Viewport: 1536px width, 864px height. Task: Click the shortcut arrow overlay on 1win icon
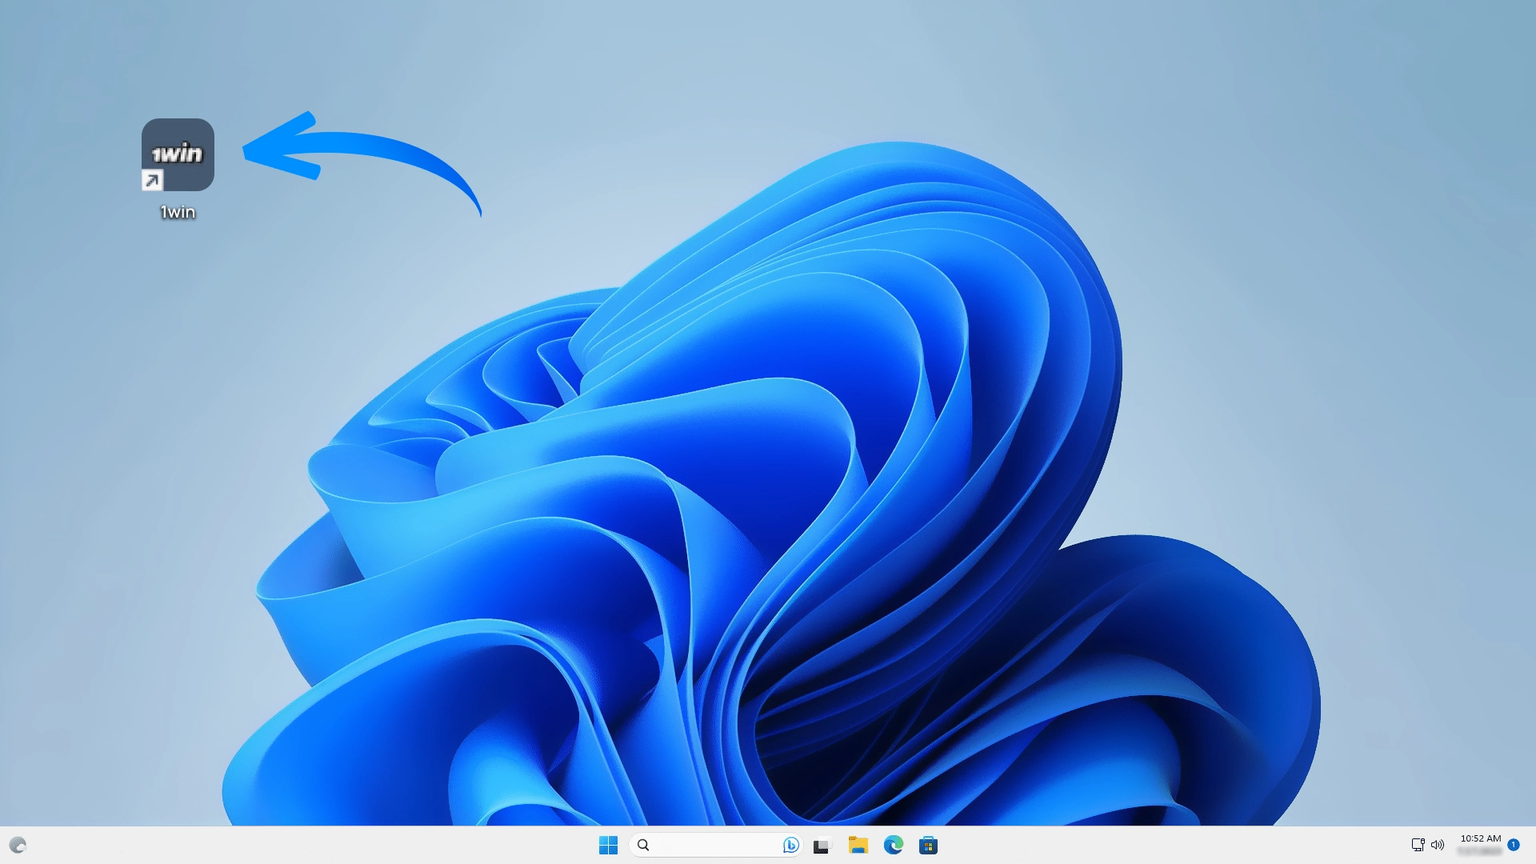(x=152, y=181)
